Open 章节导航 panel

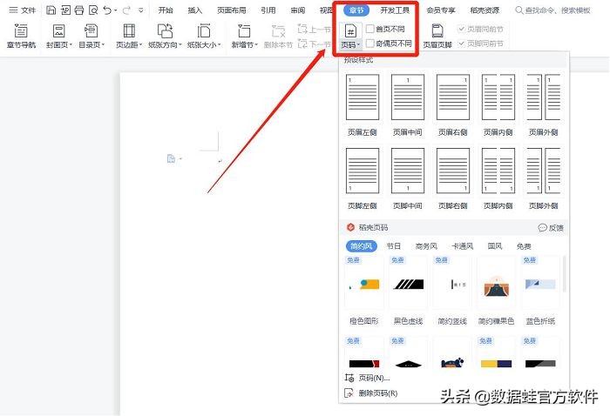coord(21,36)
